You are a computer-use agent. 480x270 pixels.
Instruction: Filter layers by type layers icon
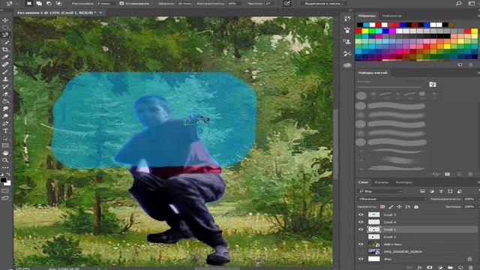tap(441, 191)
